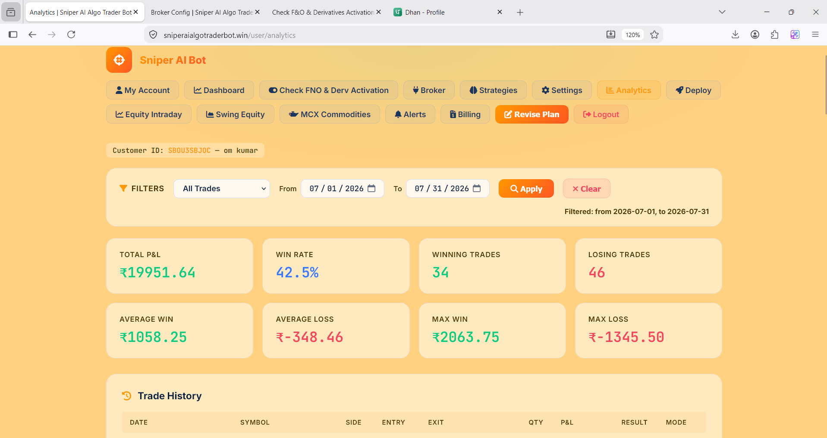Open the site security shield icon

click(153, 34)
